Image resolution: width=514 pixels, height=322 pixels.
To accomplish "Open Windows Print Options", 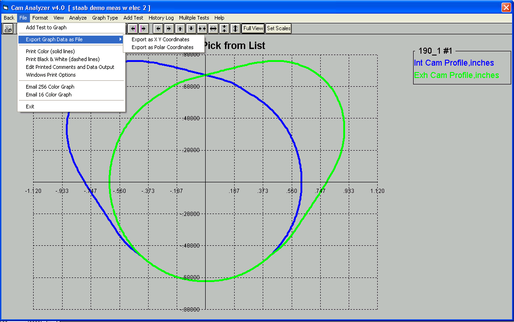I will pos(71,75).
